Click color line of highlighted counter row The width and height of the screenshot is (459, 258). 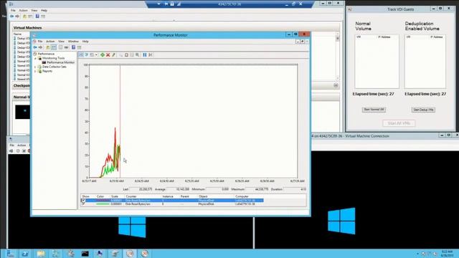(102, 201)
